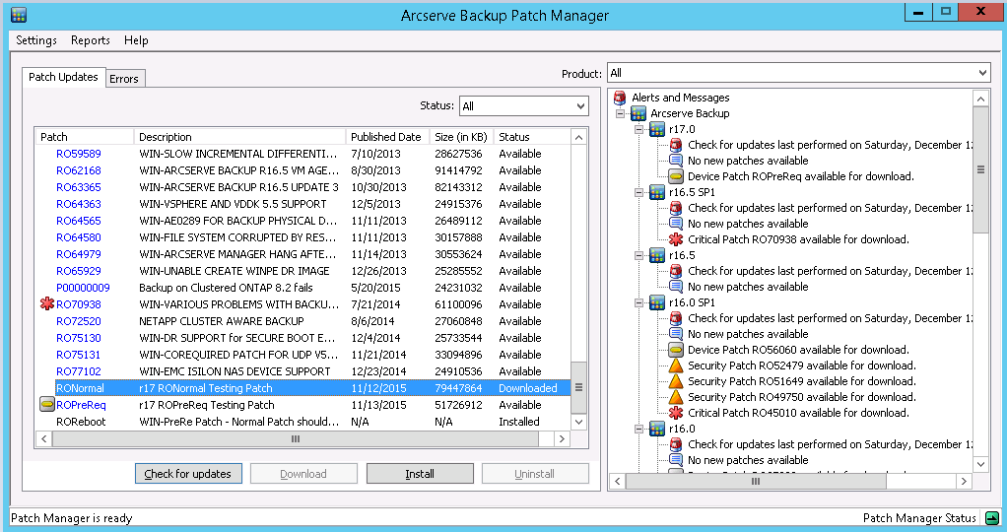Screen dimensions: 1007x532
Task: Open the RO70938 patch link
Action: 79,303
